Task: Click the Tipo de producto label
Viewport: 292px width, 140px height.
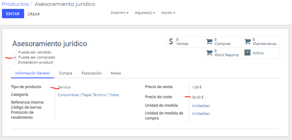Action: pyautogui.click(x=26, y=87)
